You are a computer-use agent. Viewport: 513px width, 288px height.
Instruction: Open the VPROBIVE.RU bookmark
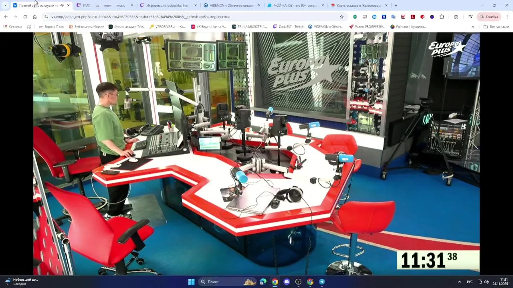tap(168, 27)
